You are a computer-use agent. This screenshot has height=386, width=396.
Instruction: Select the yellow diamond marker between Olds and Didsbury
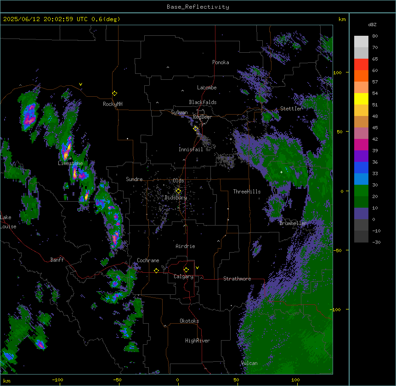[178, 191]
